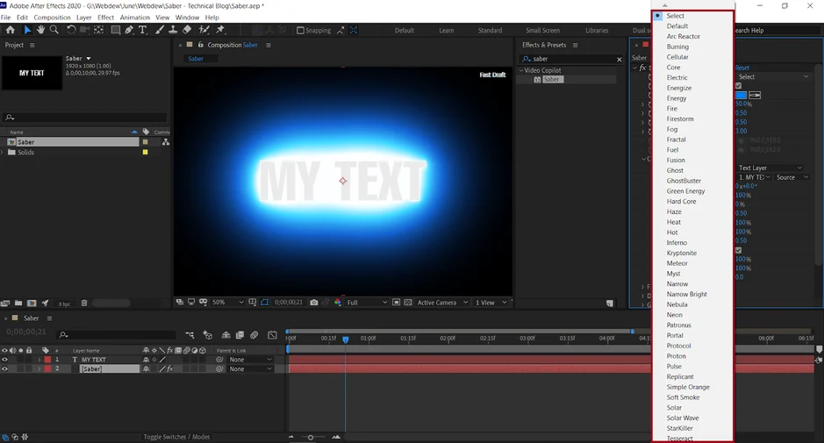Hide the MY TEXT layer with its eye

(x=4, y=360)
